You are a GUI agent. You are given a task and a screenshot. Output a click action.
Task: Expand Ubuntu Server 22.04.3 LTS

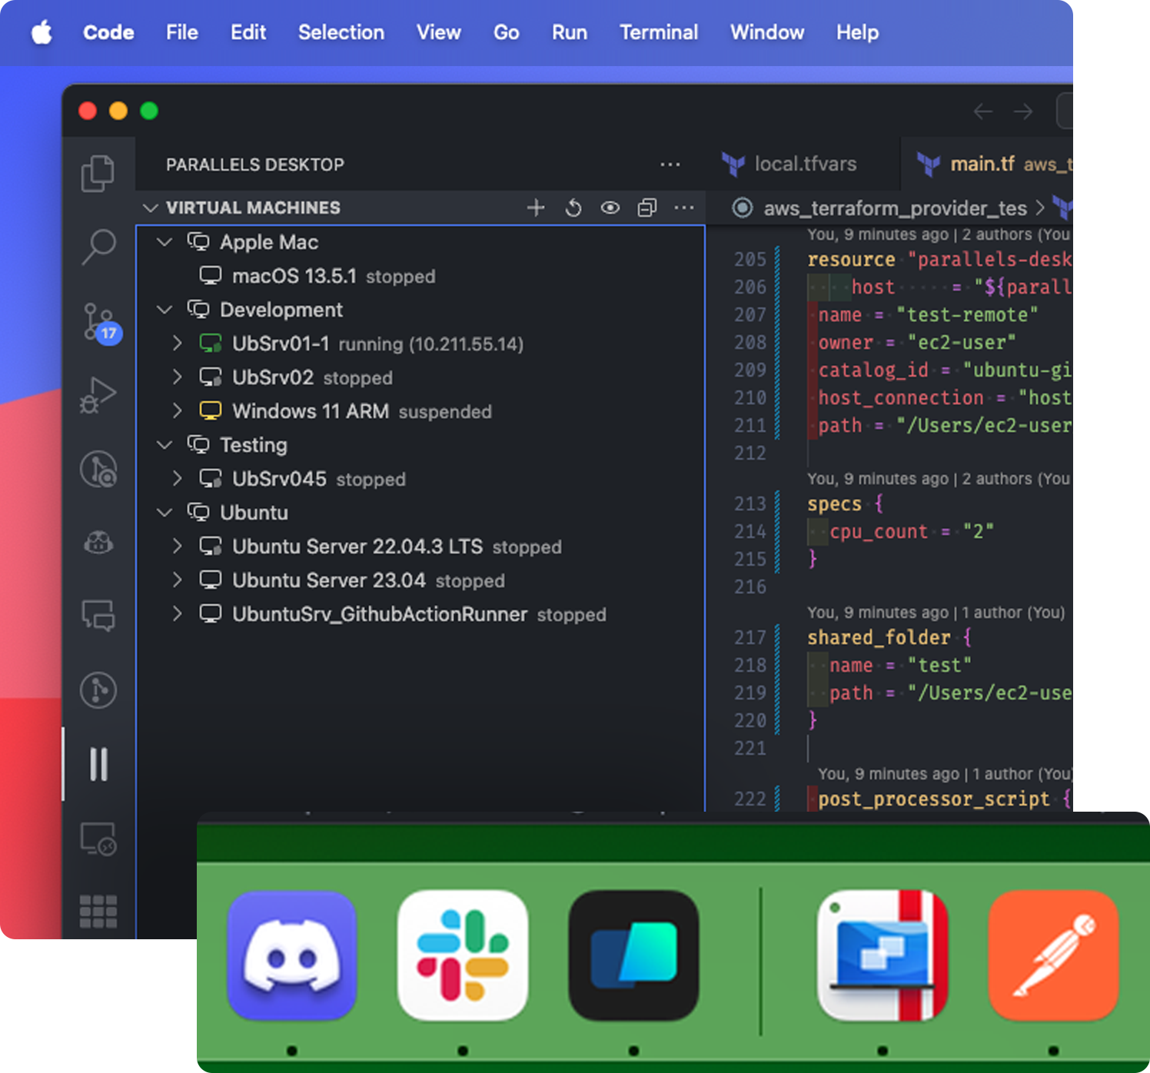click(x=178, y=546)
